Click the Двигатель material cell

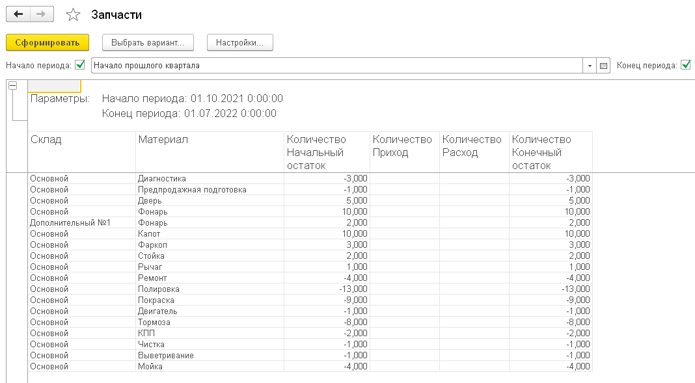[x=210, y=311]
